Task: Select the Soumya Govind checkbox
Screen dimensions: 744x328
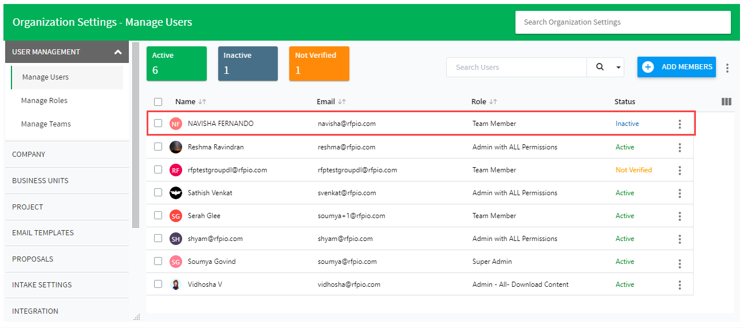Action: tap(158, 261)
